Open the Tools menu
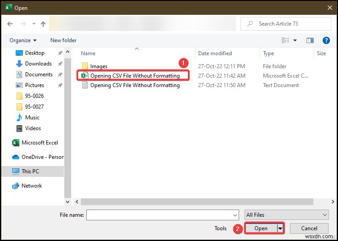338x241 pixels. (220, 228)
